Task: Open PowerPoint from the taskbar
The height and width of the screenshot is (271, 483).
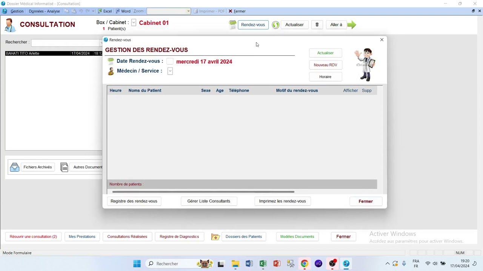Action: coord(277,263)
